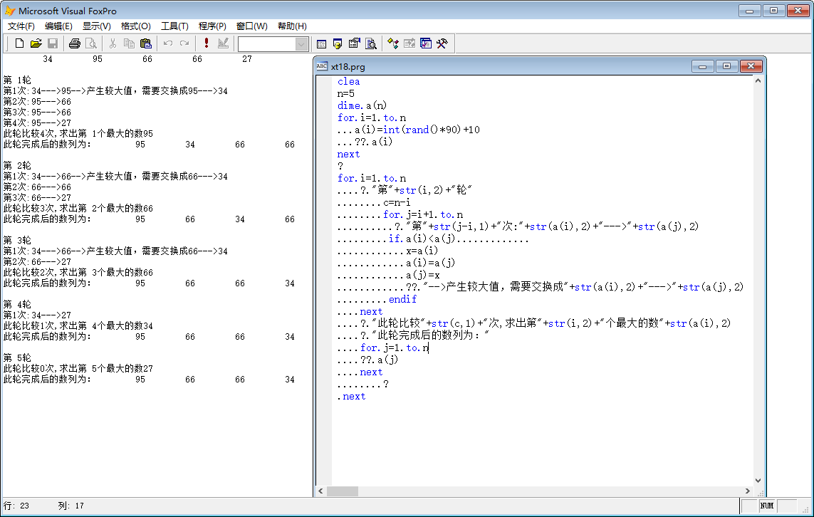This screenshot has width=814, height=517.
Task: Open the 显示(V) menu
Action: tap(97, 26)
